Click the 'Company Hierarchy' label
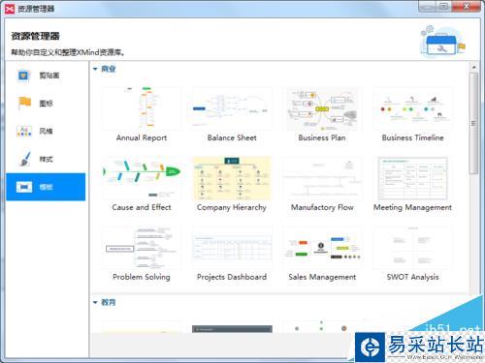This screenshot has width=485, height=363. click(x=232, y=207)
